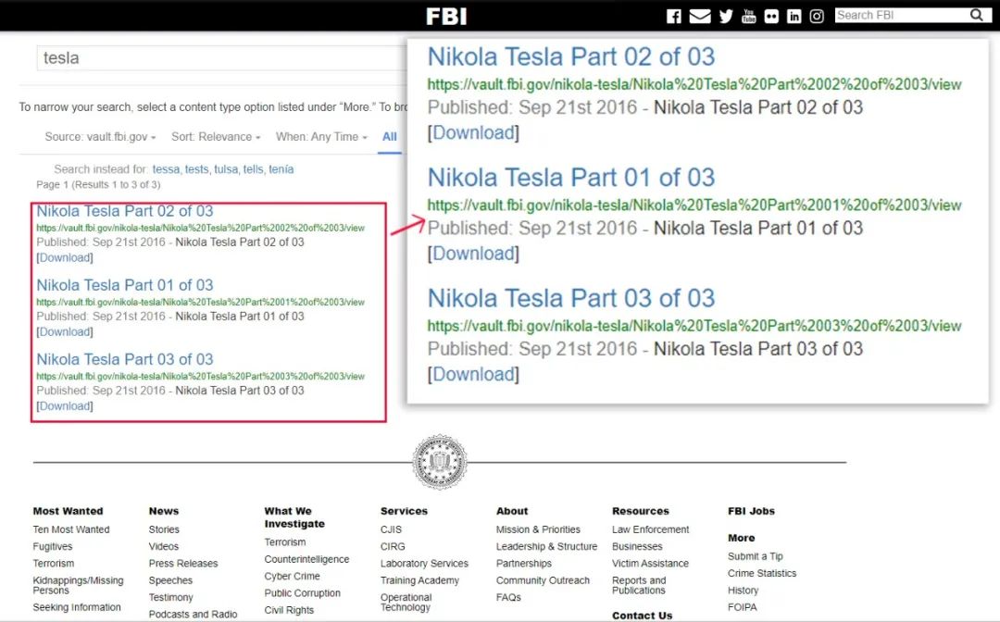1000x622 pixels.
Task: Click the FBI seal emblem above footer
Action: tap(440, 462)
